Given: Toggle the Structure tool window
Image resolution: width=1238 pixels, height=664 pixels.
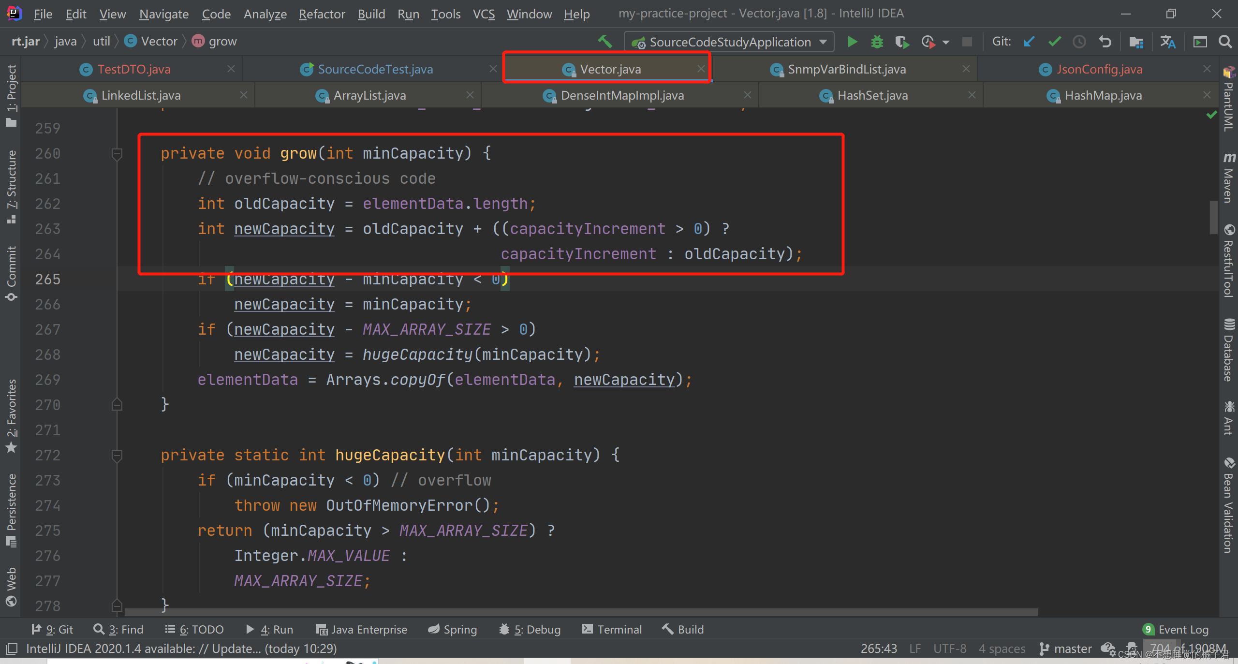Looking at the screenshot, I should click(x=11, y=186).
